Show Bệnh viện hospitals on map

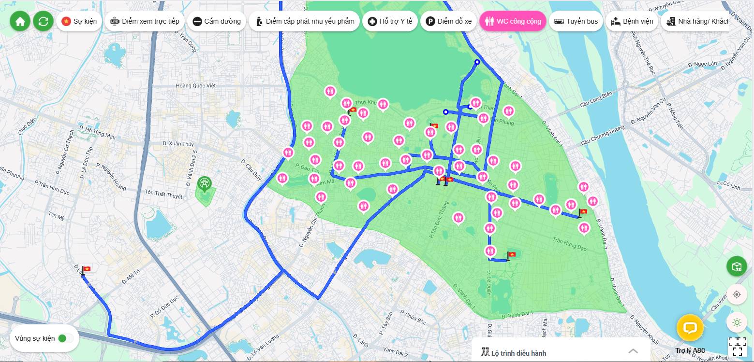click(x=632, y=21)
